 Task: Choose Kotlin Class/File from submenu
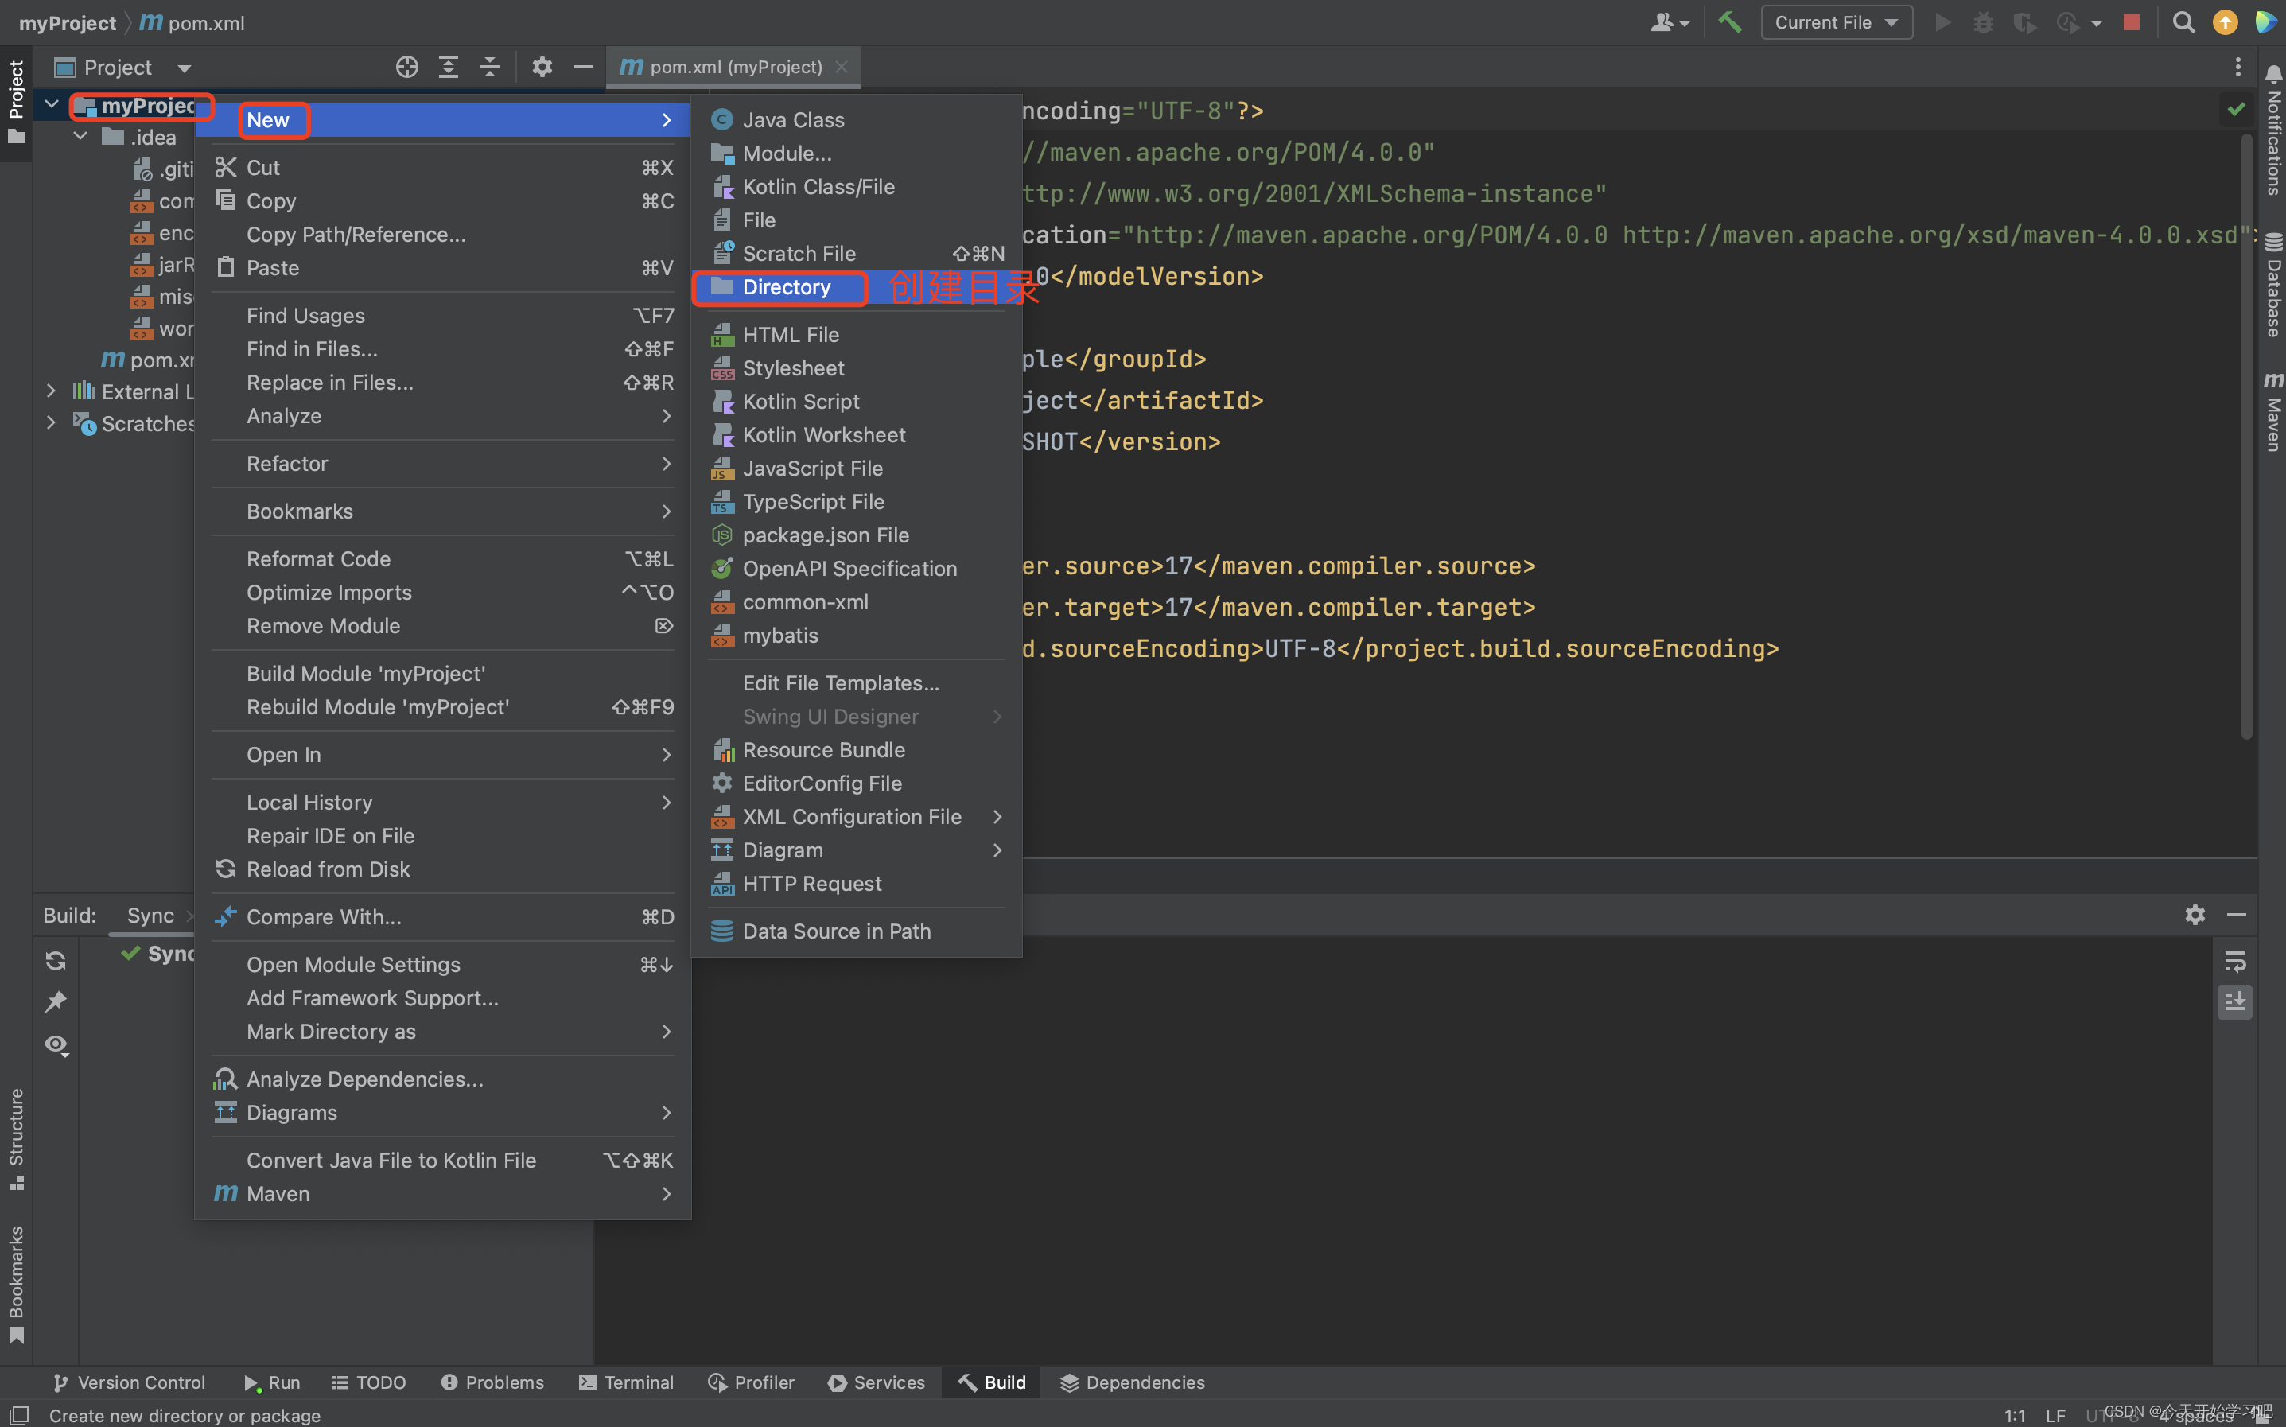tap(857, 187)
